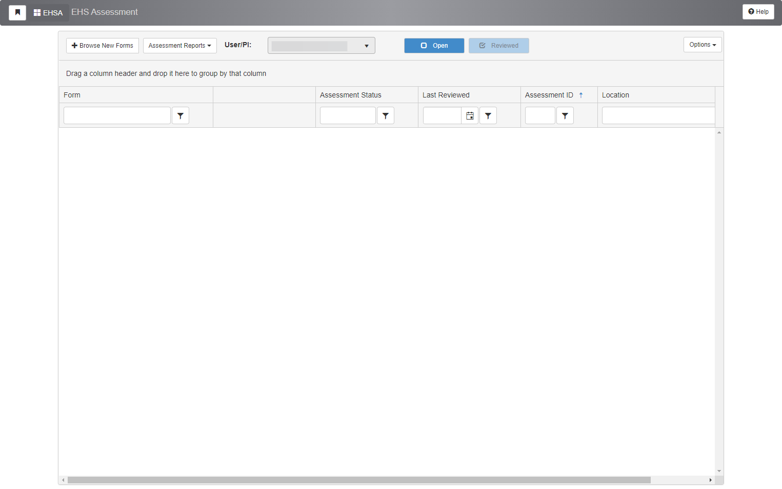Focus the Assessment ID filter box
This screenshot has height=489, width=782.
[x=540, y=115]
